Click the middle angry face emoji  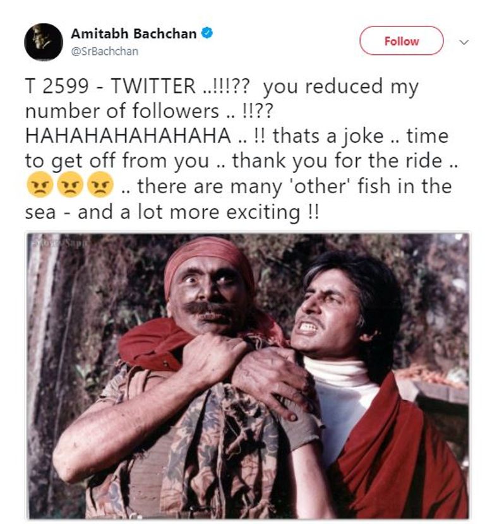tap(69, 186)
